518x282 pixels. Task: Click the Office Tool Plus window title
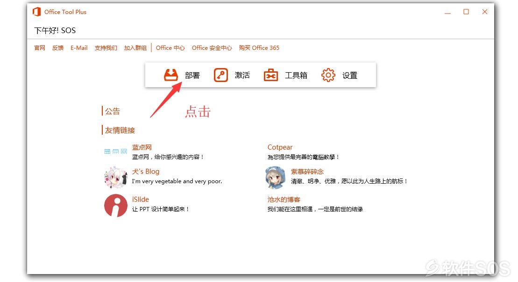[65, 12]
